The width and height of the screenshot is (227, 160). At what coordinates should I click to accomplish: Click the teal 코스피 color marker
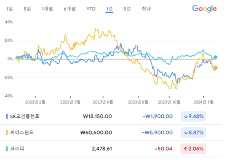coord(7,149)
